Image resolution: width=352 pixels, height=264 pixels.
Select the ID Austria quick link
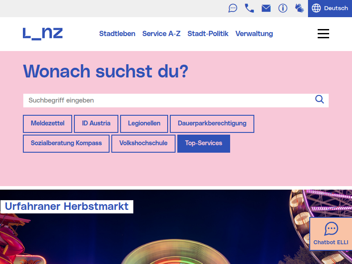point(96,124)
